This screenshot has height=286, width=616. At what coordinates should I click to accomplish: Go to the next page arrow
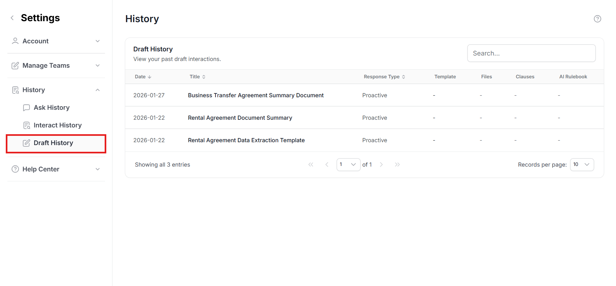coord(381,165)
